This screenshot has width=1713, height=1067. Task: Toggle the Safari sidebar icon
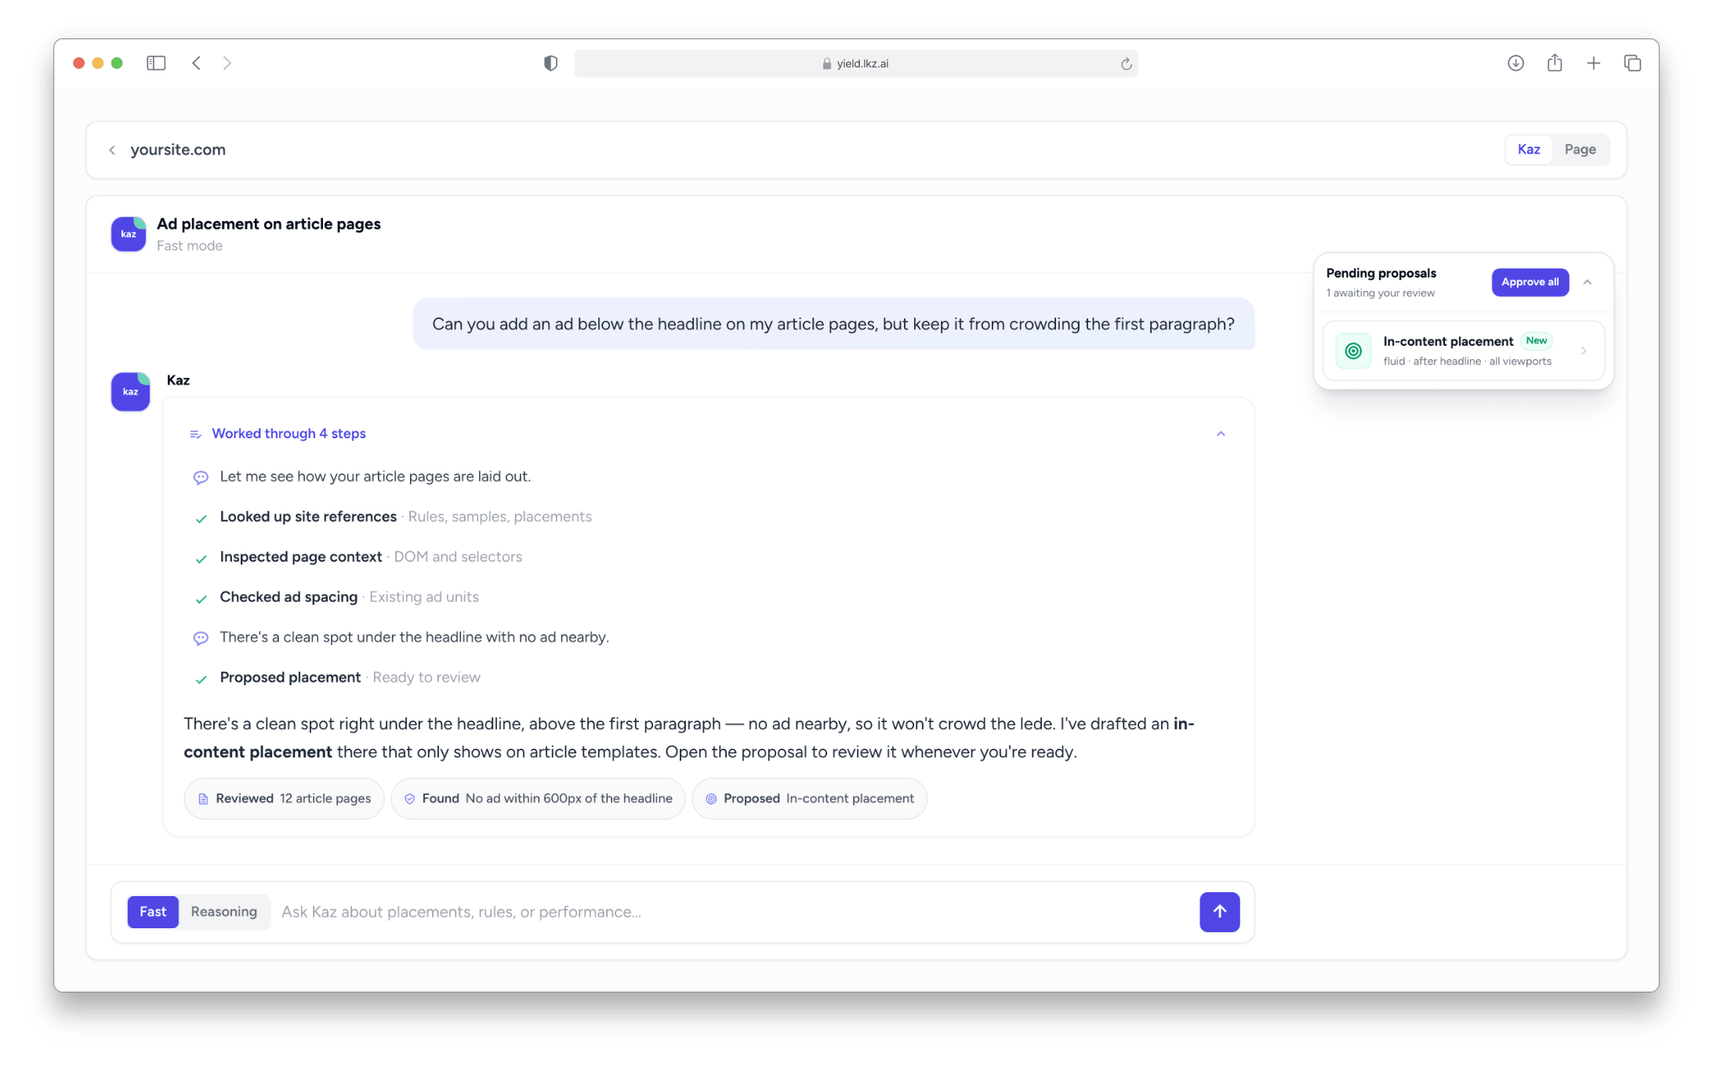click(x=156, y=63)
